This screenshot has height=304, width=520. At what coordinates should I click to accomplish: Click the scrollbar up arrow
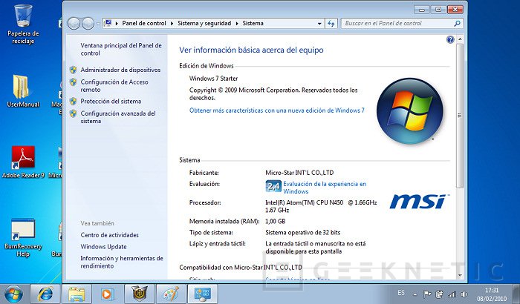460,39
